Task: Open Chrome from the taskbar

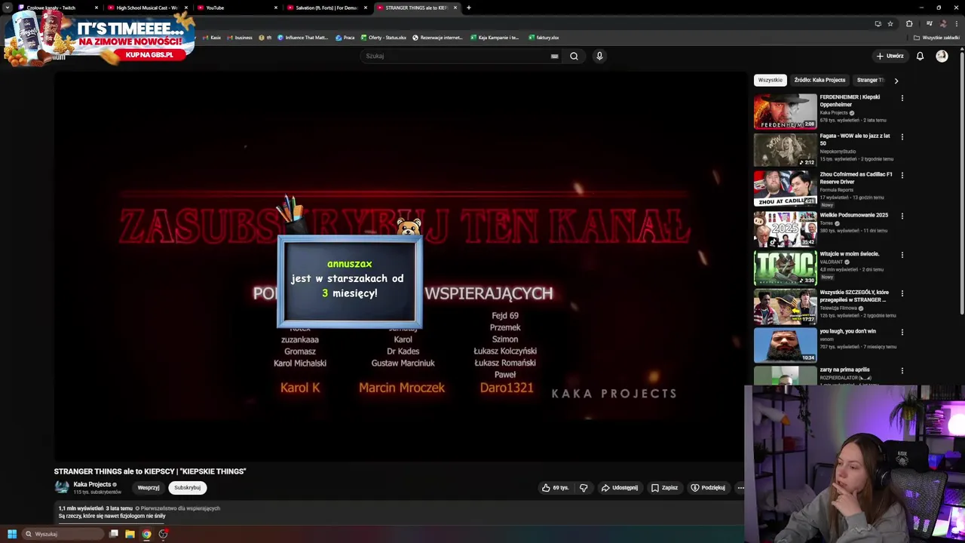Action: (x=146, y=534)
